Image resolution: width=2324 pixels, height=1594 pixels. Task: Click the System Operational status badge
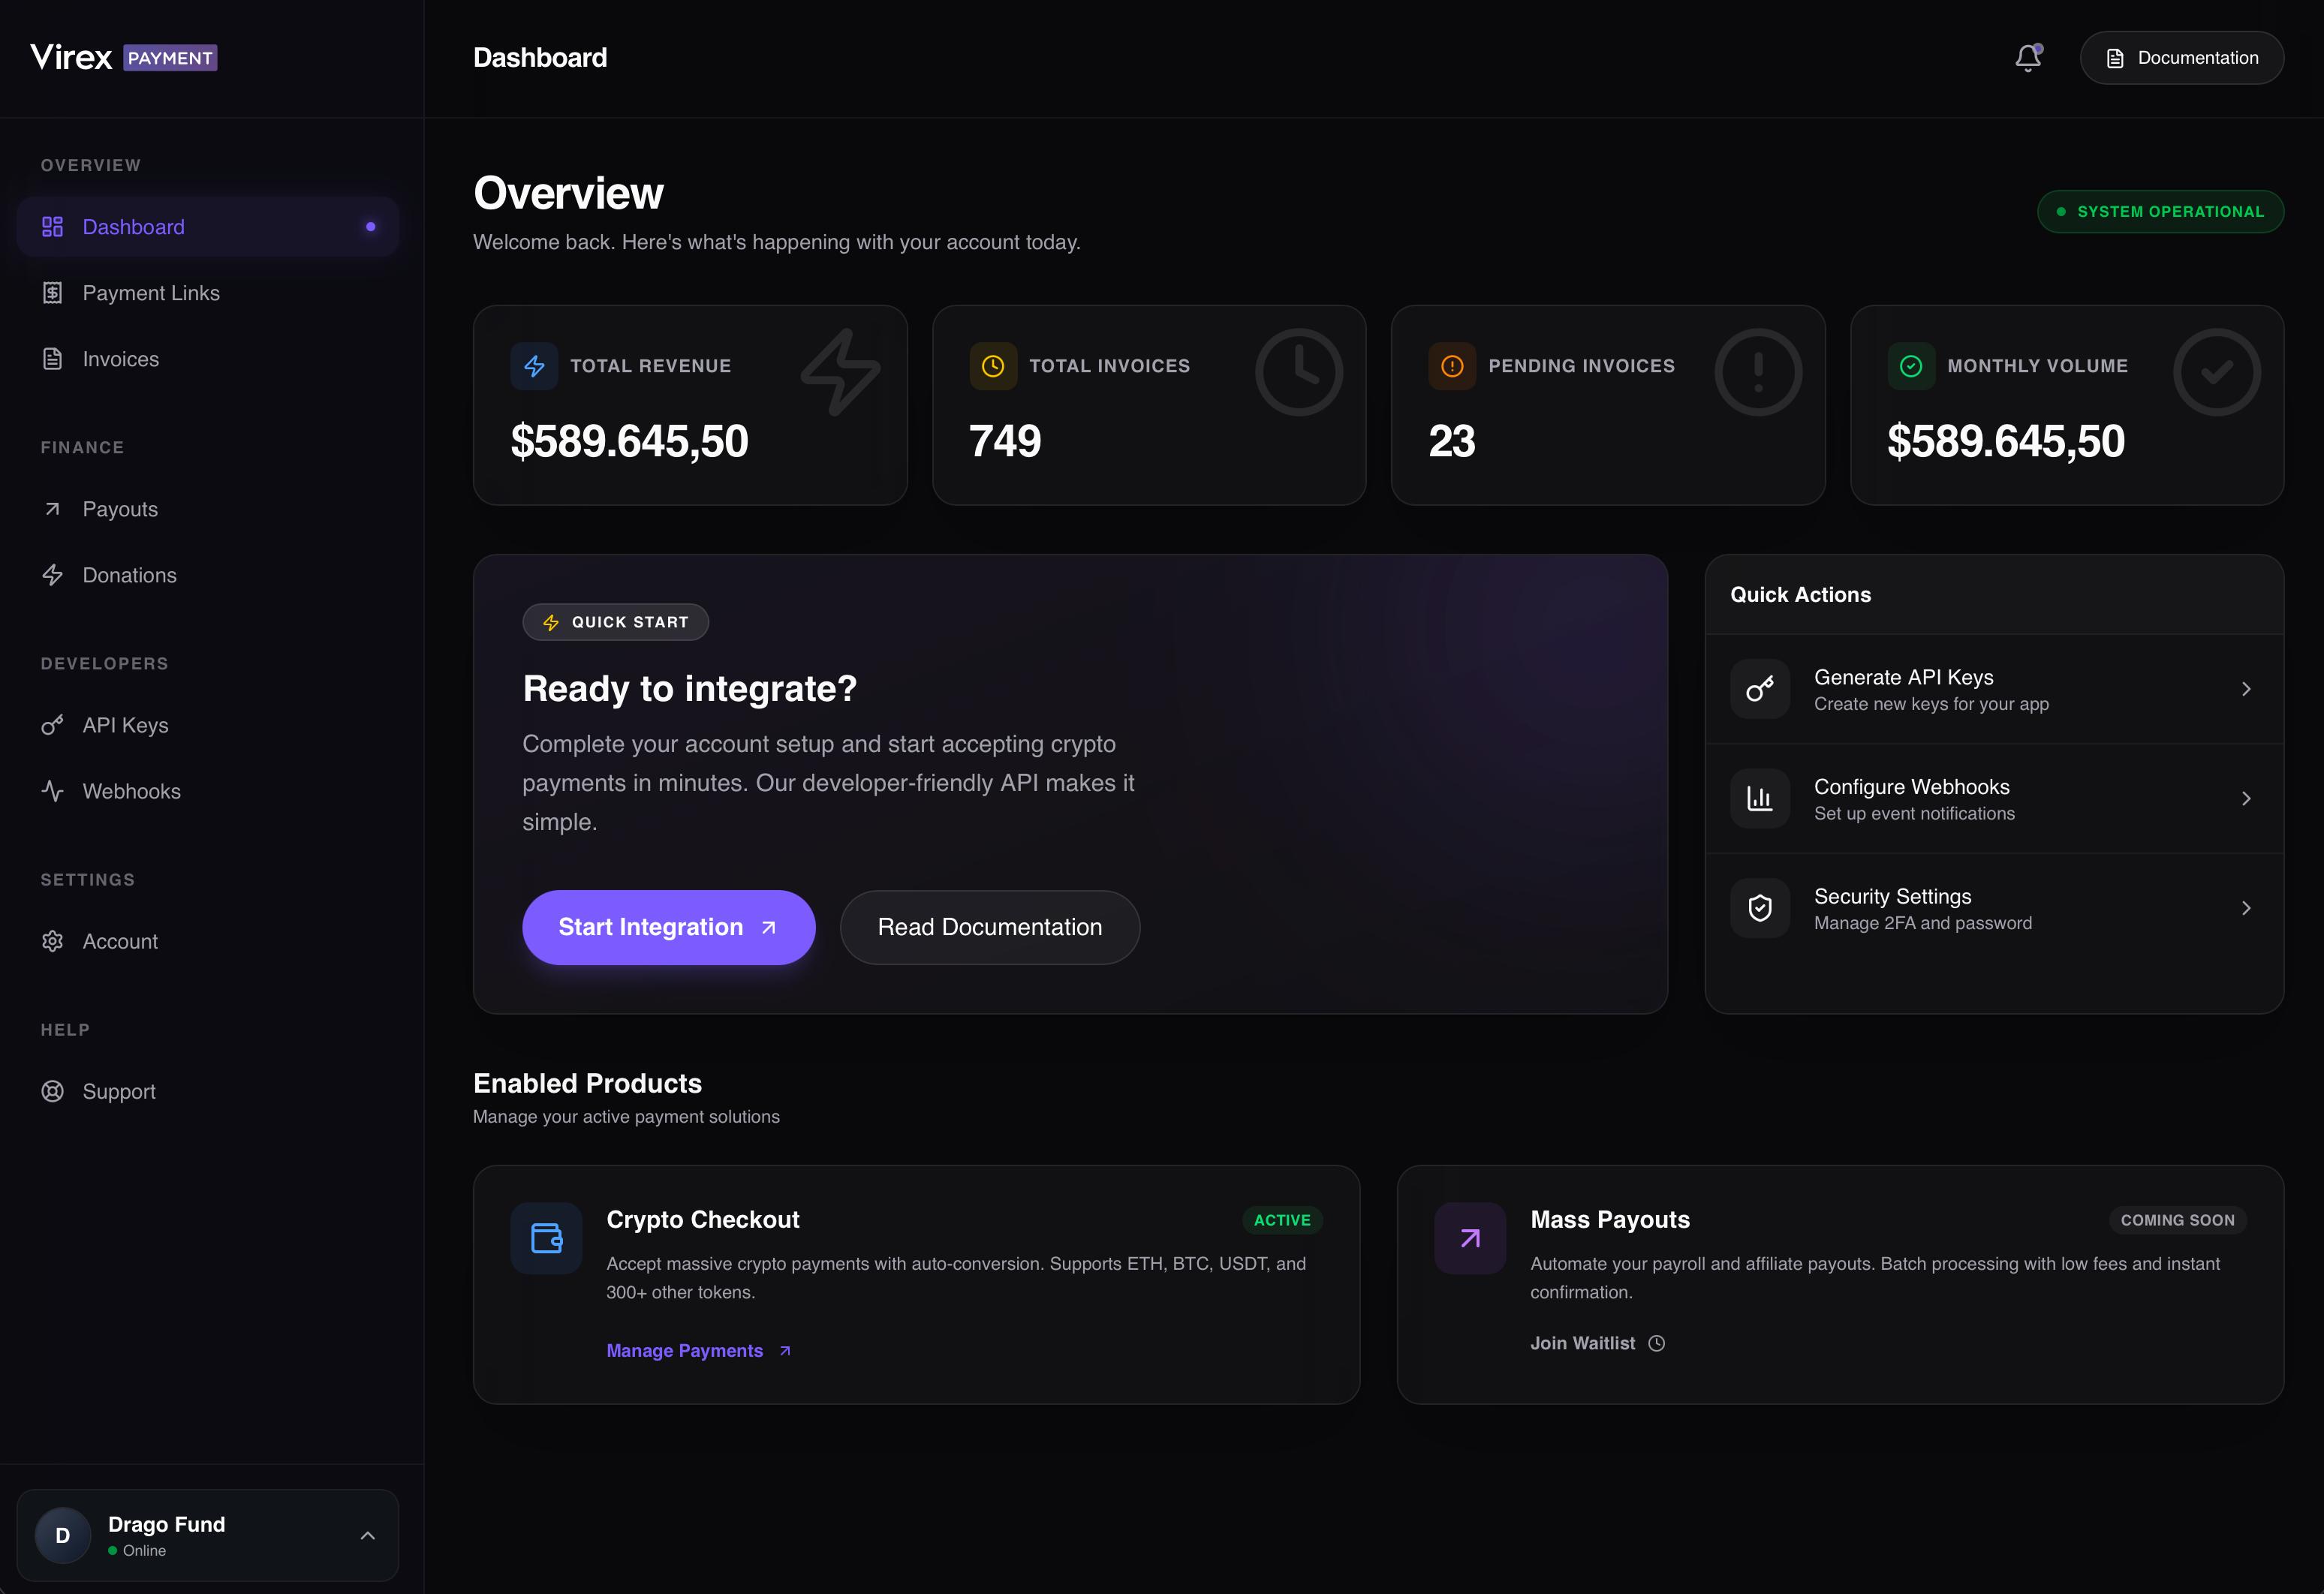pos(2160,212)
